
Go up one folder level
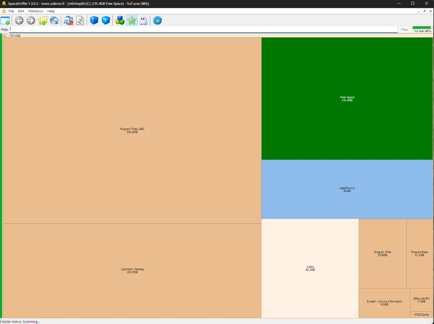tap(43, 21)
